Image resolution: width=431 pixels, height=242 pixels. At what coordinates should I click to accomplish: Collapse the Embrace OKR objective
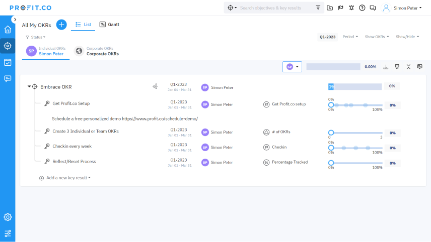click(29, 86)
